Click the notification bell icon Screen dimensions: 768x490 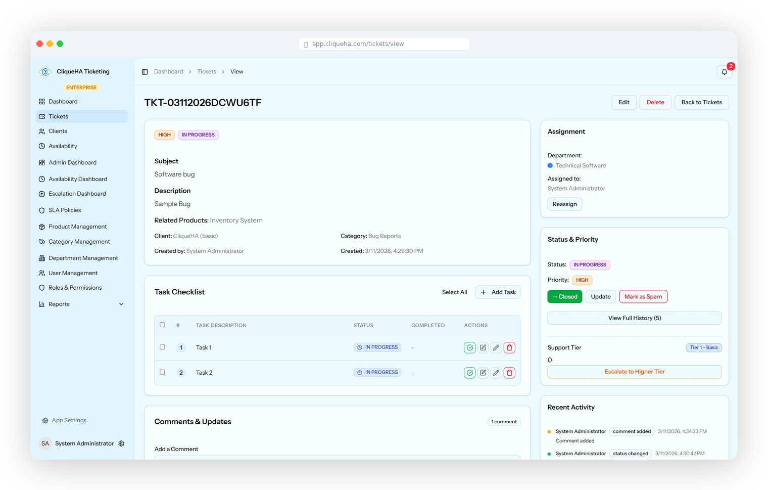tap(724, 72)
